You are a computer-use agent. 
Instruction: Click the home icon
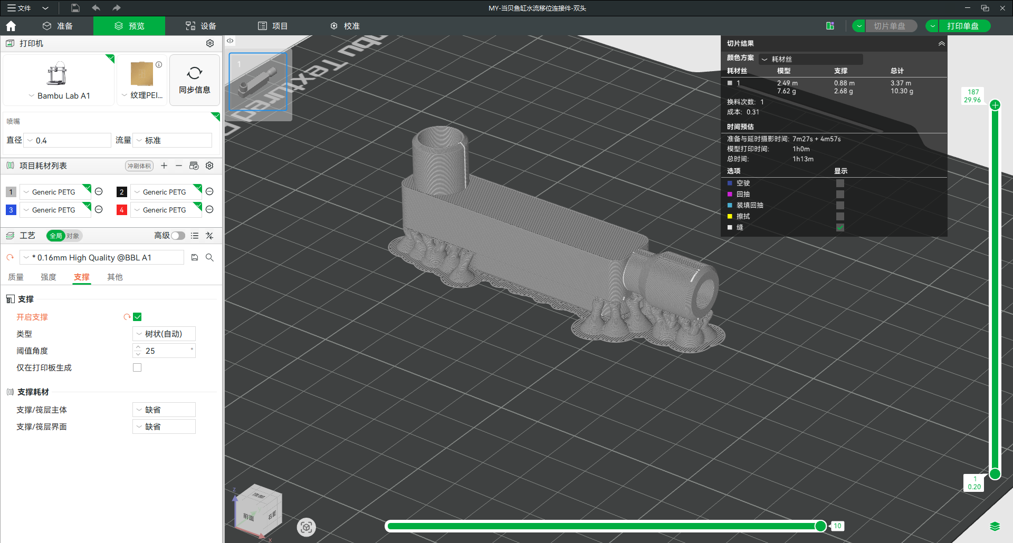coord(11,26)
